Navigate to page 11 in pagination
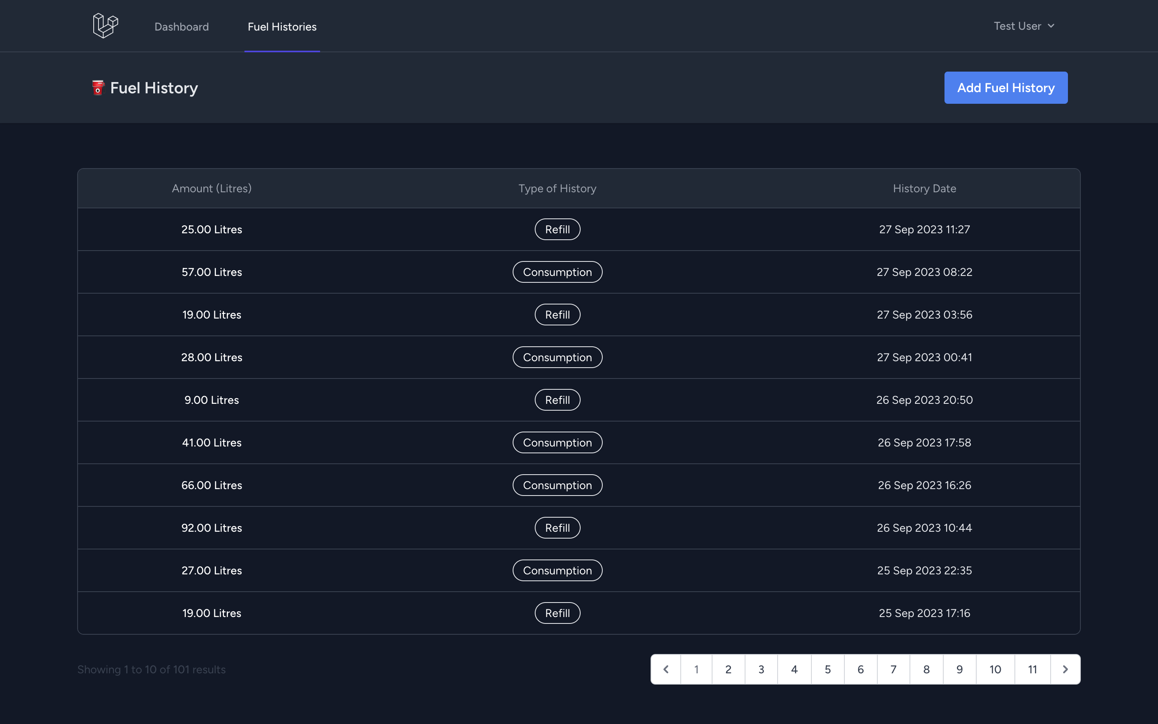Screen dimensions: 1158x724 click(x=1031, y=669)
